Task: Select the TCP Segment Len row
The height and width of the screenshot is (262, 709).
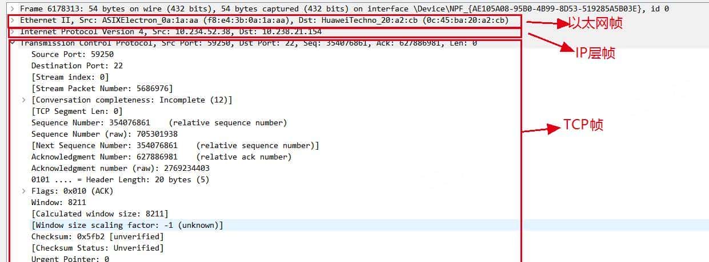Action: [x=77, y=112]
